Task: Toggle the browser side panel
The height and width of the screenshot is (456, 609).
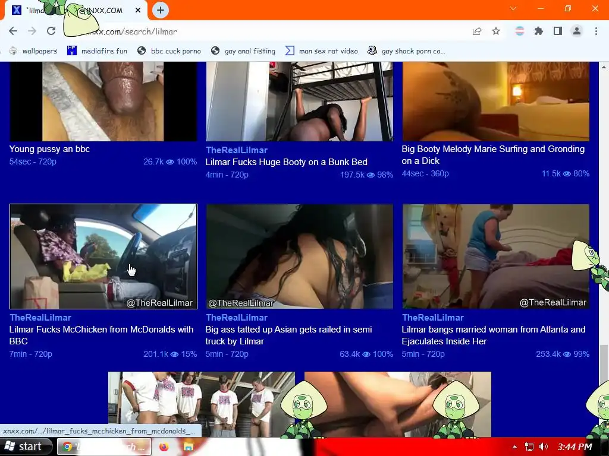Action: [558, 31]
